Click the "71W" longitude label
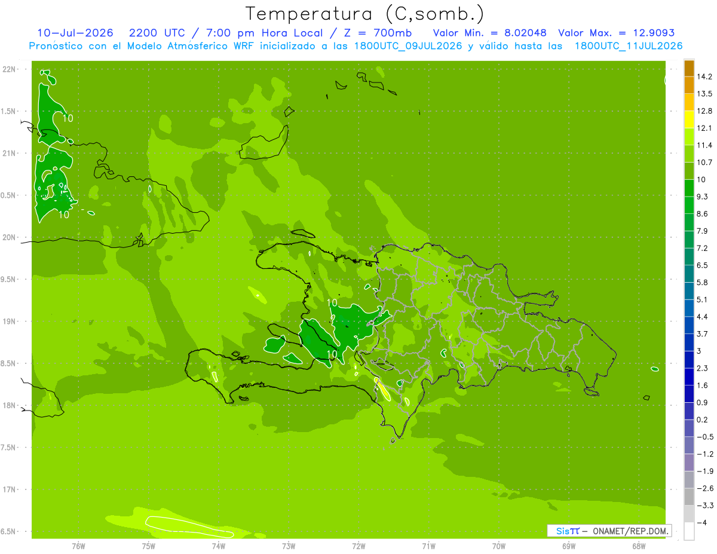 428,546
